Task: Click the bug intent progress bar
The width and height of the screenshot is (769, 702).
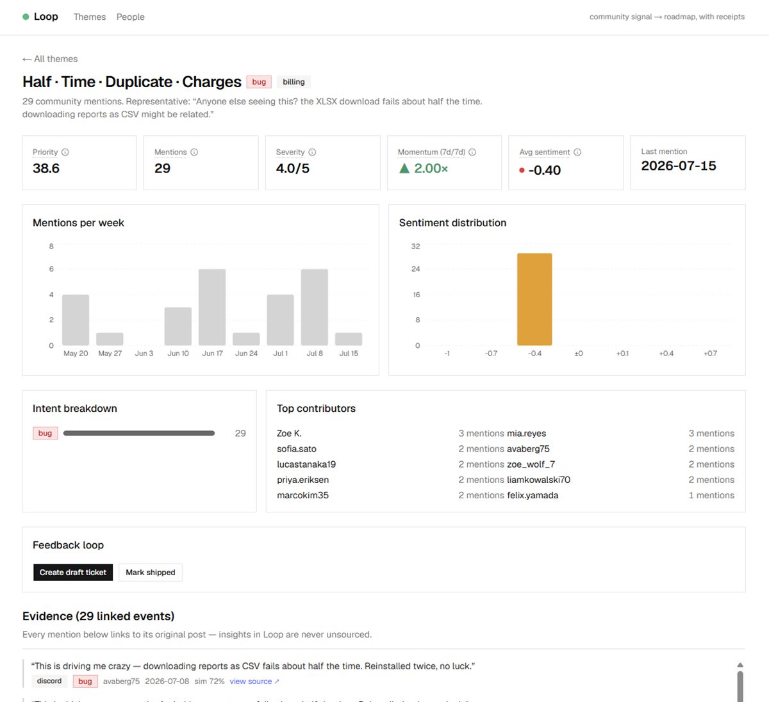Action: pyautogui.click(x=139, y=434)
